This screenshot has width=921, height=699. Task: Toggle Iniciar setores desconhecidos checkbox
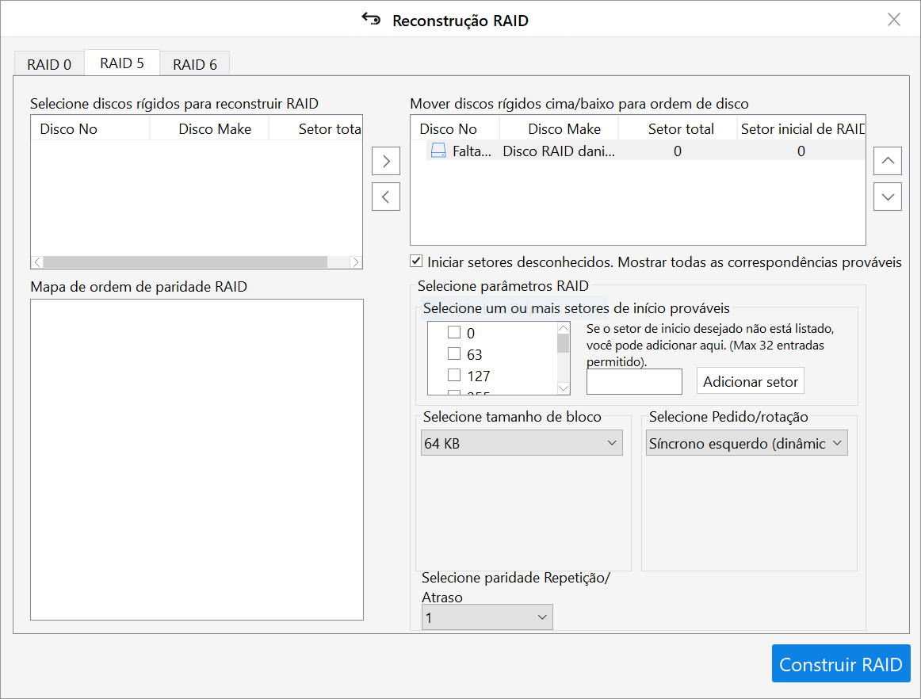(416, 261)
